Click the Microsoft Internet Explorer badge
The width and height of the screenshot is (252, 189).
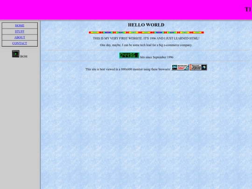[x=198, y=67]
